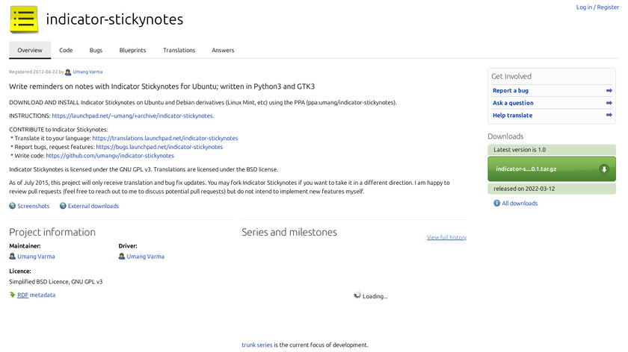The height and width of the screenshot is (352, 628).
Task: Follow the github.com/umangv/indicator-stickynotes link
Action: pyautogui.click(x=110, y=156)
